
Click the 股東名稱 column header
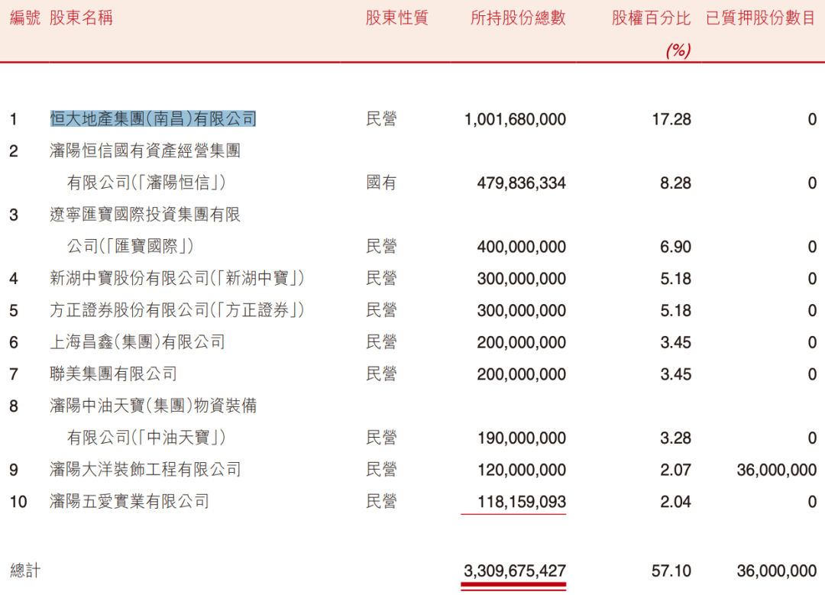(x=81, y=18)
